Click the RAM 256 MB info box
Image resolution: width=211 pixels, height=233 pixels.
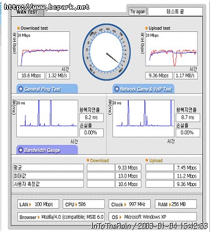point(176,204)
